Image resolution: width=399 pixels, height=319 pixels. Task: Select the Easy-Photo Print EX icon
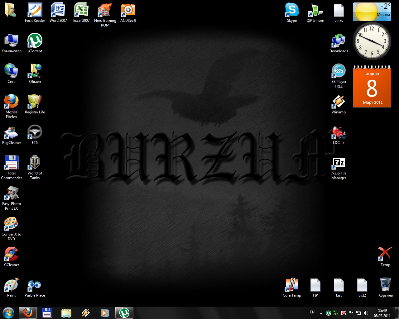pos(12,198)
